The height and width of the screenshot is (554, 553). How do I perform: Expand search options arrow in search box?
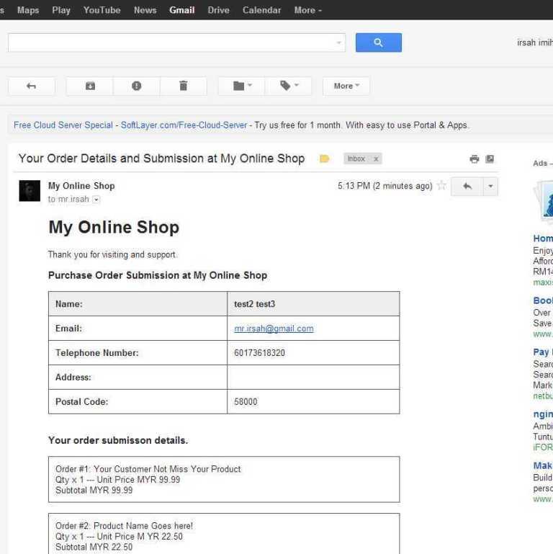338,43
